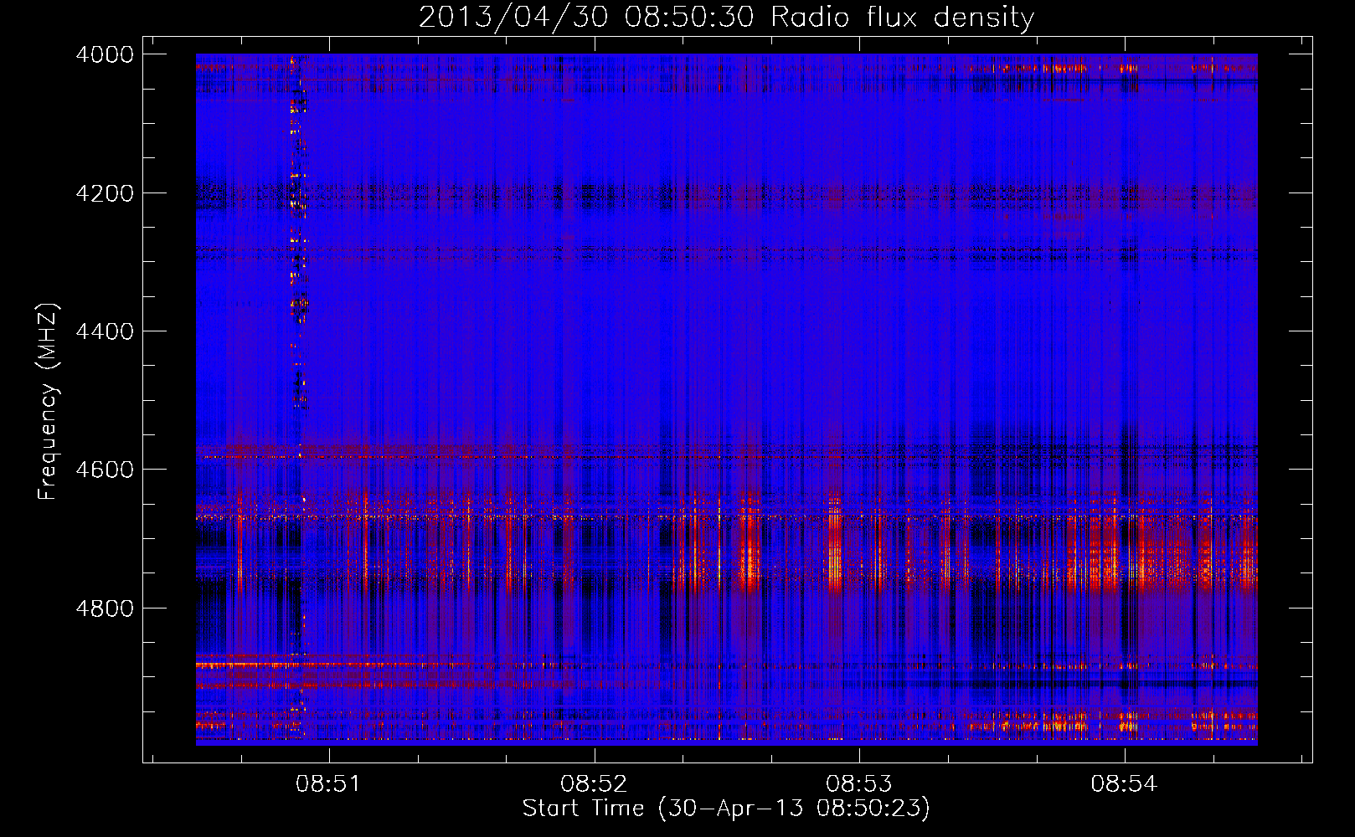Select the 4800 frequency tick label
The width and height of the screenshot is (1355, 837).
[105, 608]
